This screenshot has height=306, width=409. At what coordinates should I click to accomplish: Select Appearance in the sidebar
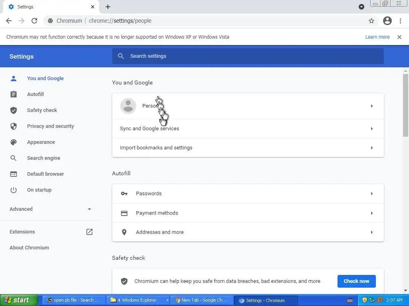pyautogui.click(x=41, y=142)
